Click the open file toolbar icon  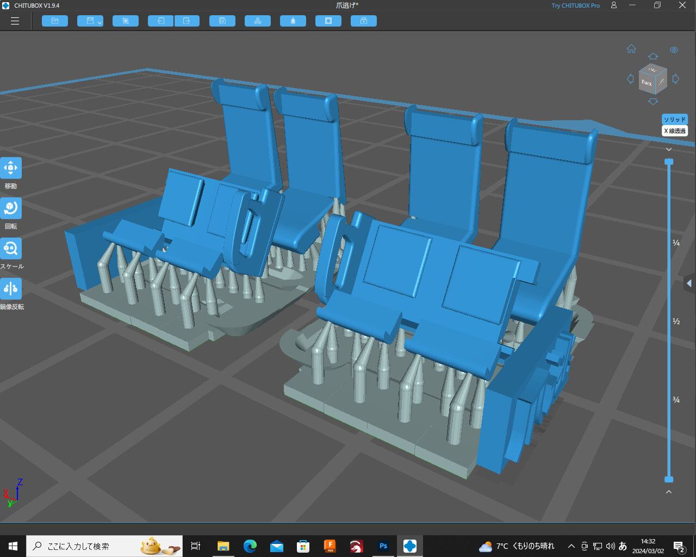55,21
